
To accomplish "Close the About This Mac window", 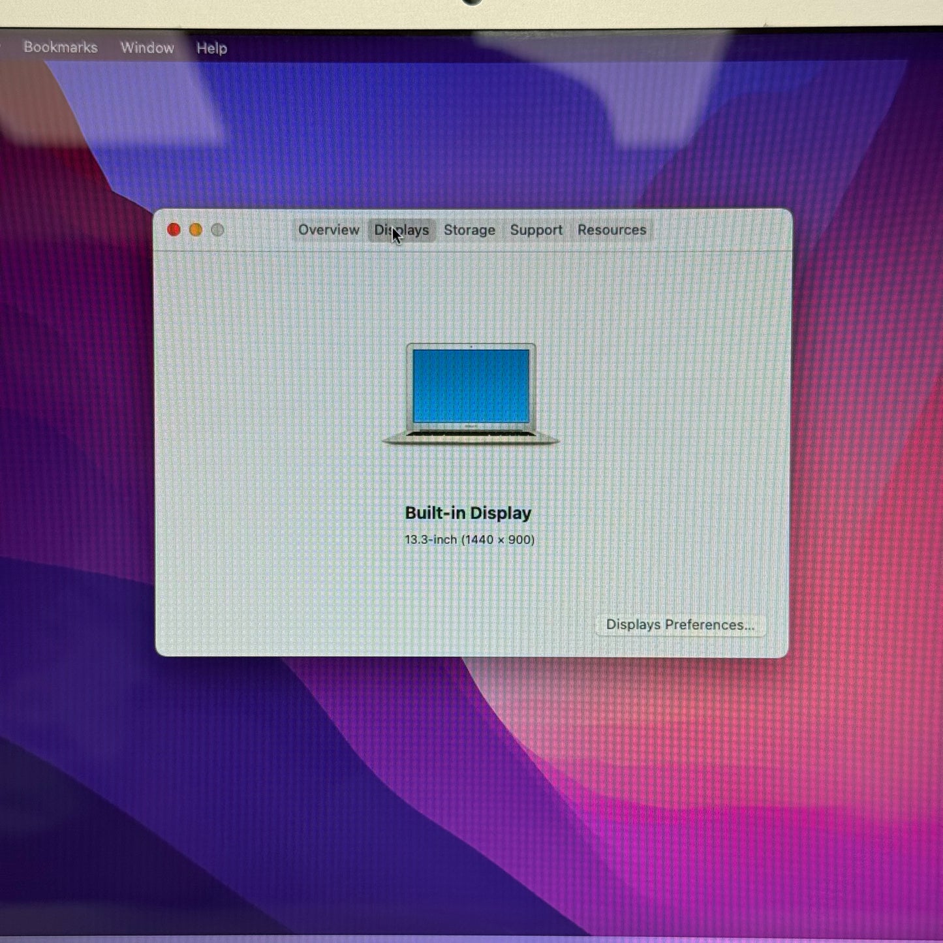I will coord(174,230).
